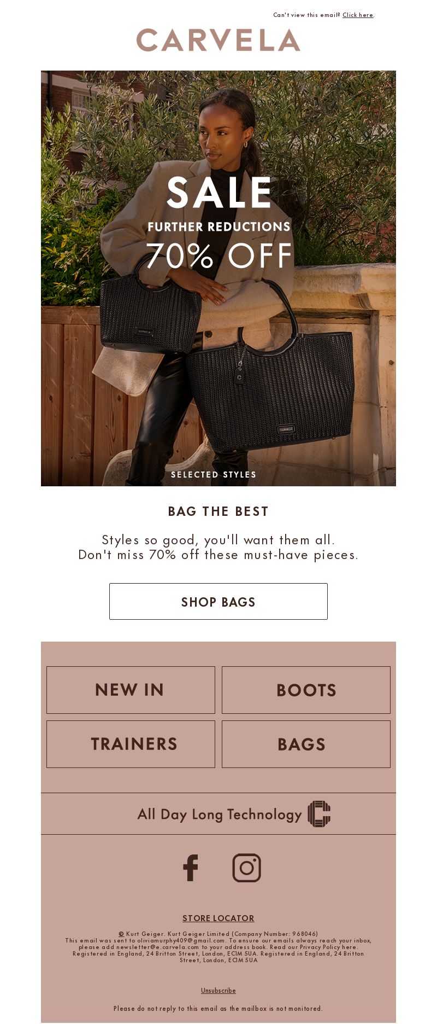This screenshot has width=437, height=1024.
Task: Click the FURTHER REDUCTIONS text
Action: (219, 226)
